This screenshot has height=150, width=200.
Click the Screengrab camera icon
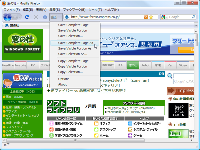(54, 17)
